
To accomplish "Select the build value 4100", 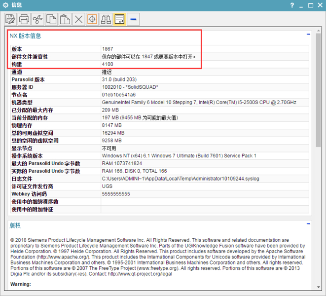I will click(x=108, y=64).
